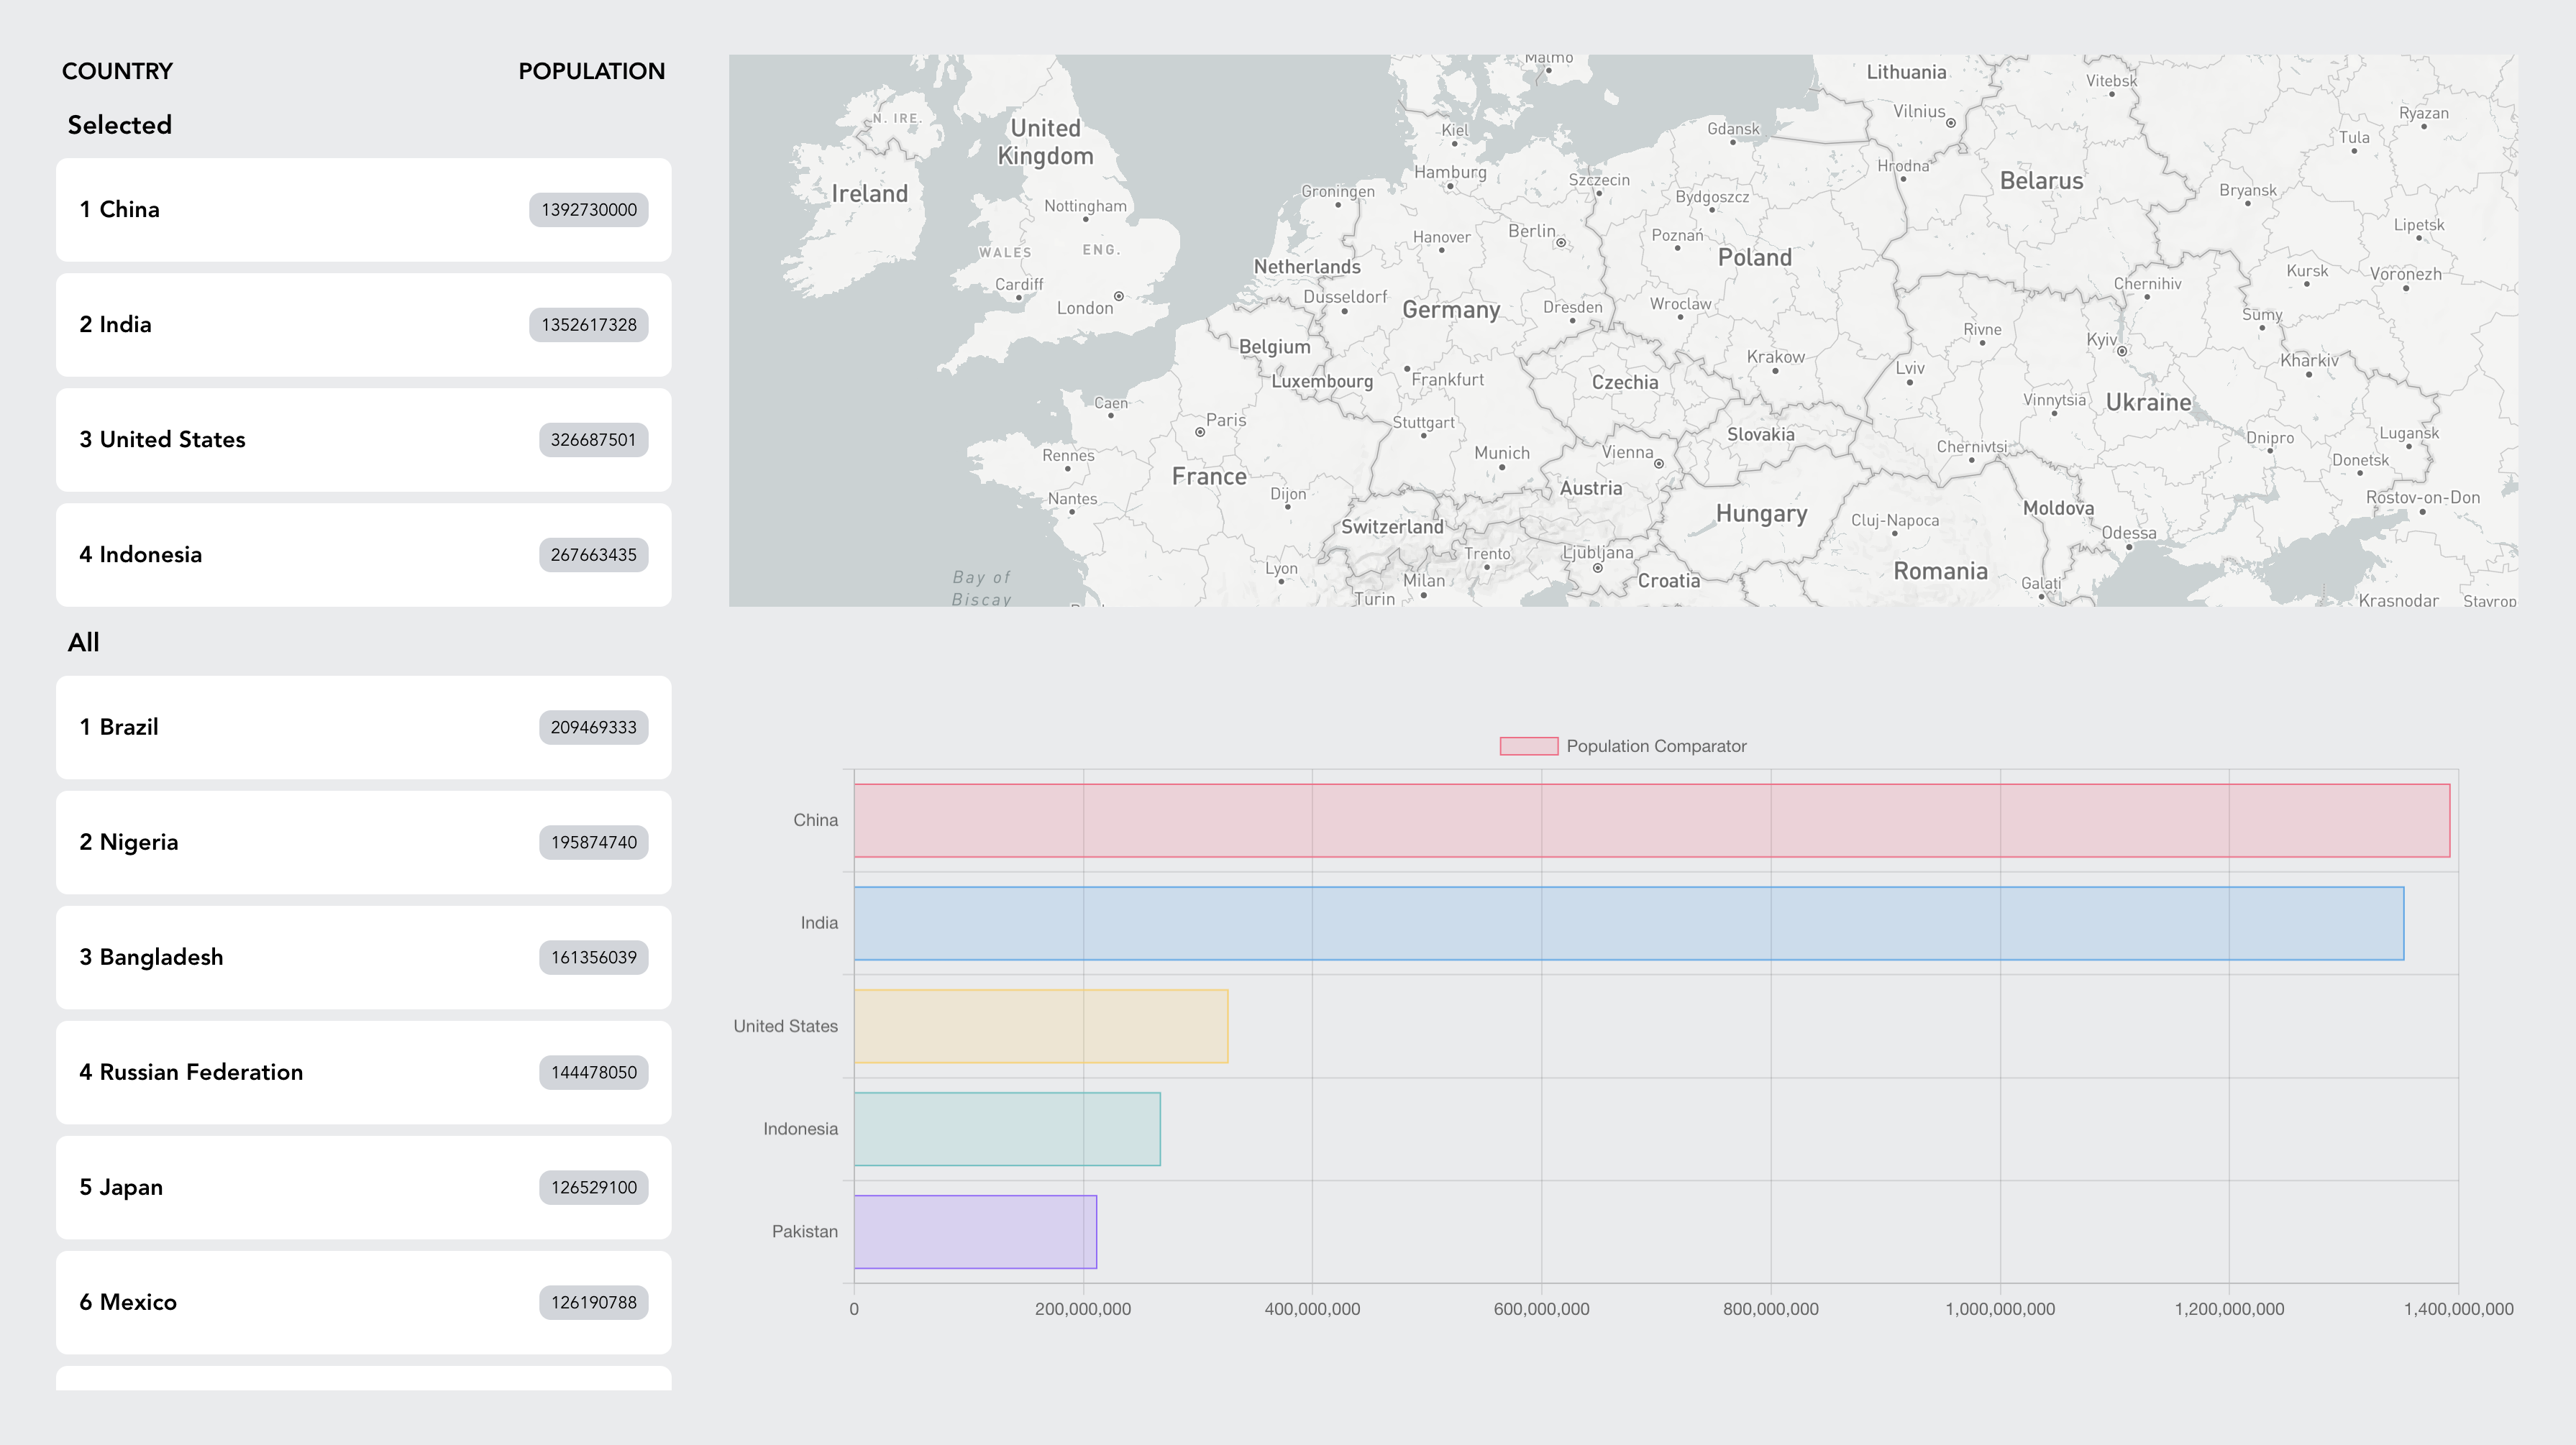Select Indonesia in the Selected section
The image size is (2576, 1445).
[x=363, y=555]
